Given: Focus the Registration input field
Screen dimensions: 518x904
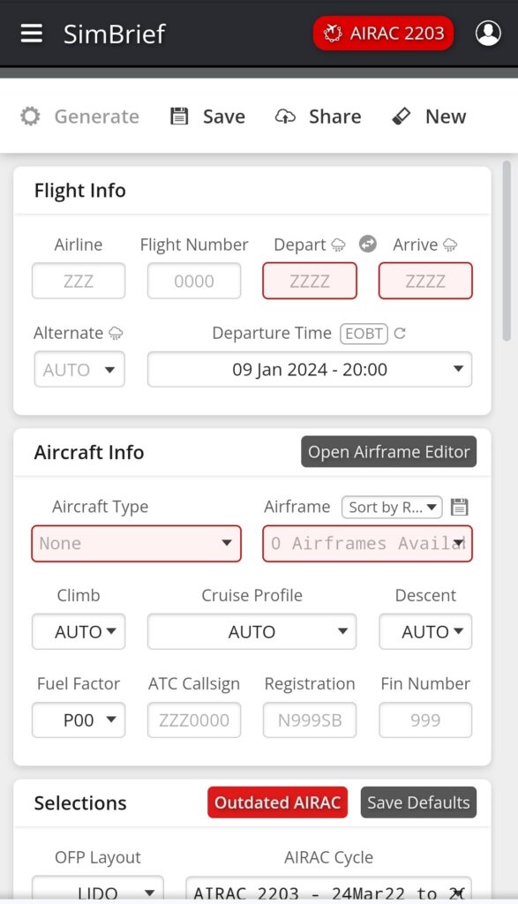Looking at the screenshot, I should click(x=310, y=719).
